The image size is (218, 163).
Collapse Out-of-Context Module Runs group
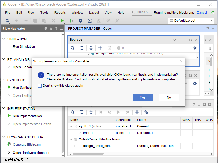(71, 139)
